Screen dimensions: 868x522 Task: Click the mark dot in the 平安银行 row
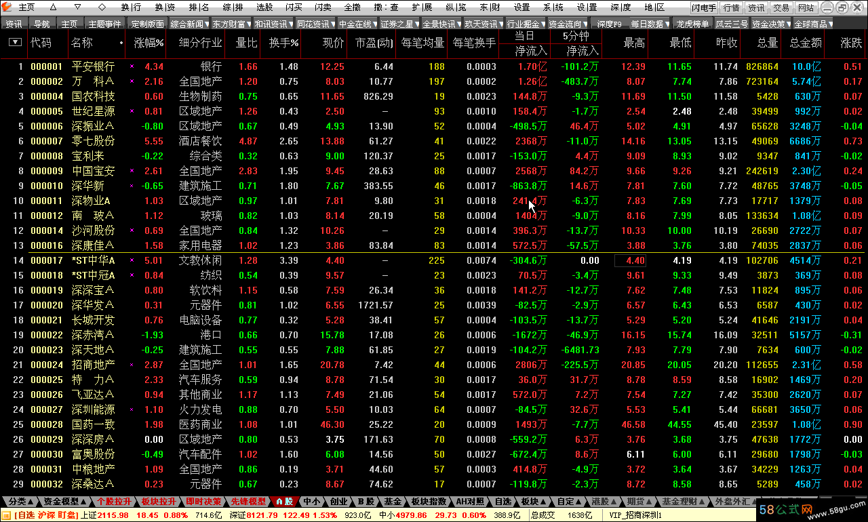tap(132, 67)
